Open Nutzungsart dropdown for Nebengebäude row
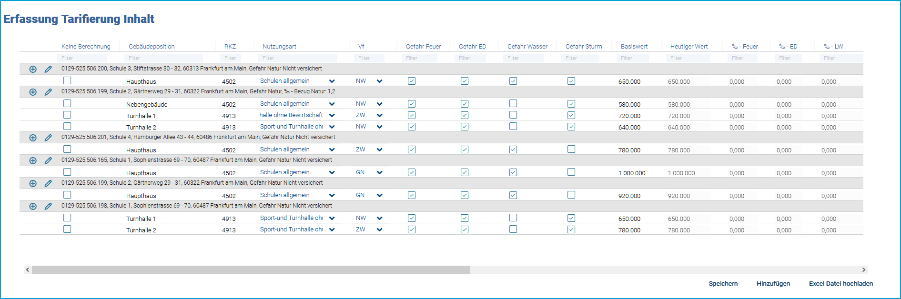Screen dimensions: 901x299 pyautogui.click(x=332, y=104)
